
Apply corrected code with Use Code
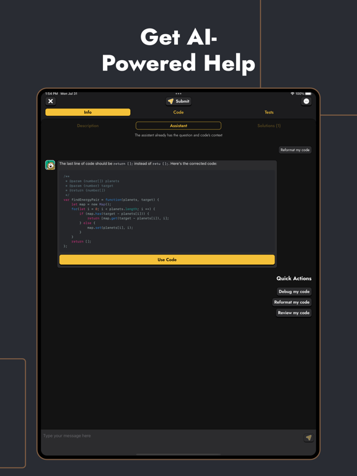pos(167,260)
